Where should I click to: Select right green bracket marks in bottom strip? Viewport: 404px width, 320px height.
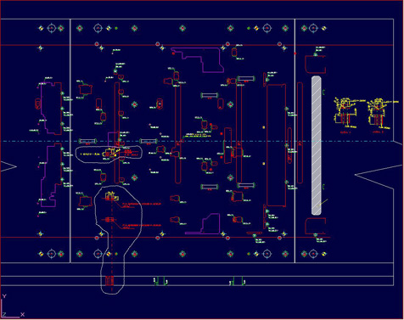(x=237, y=282)
